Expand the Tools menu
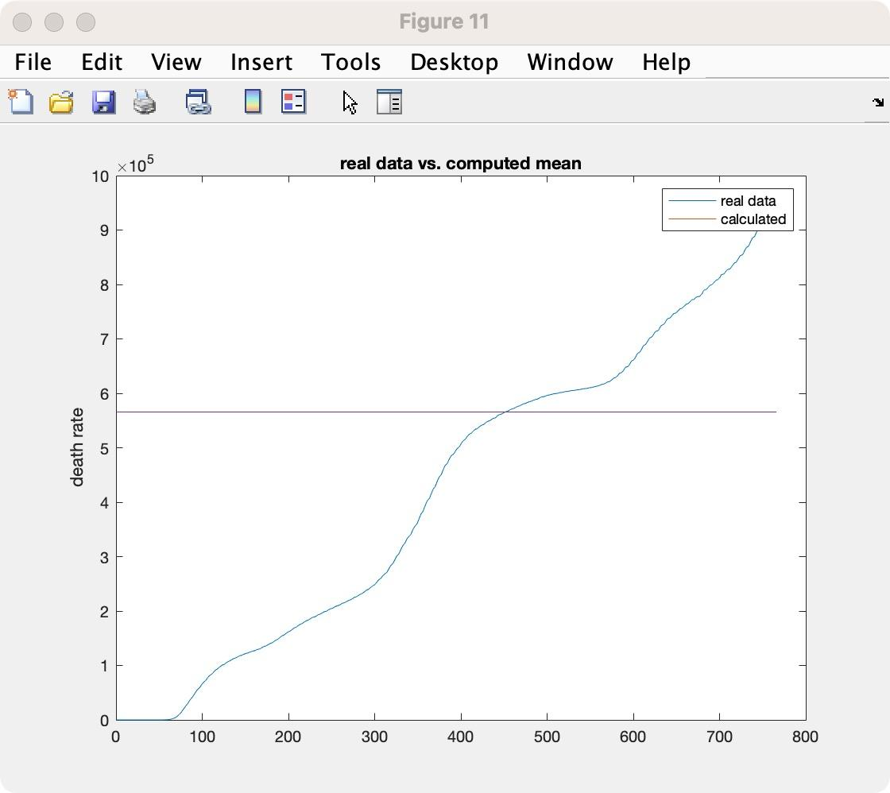 tap(350, 62)
